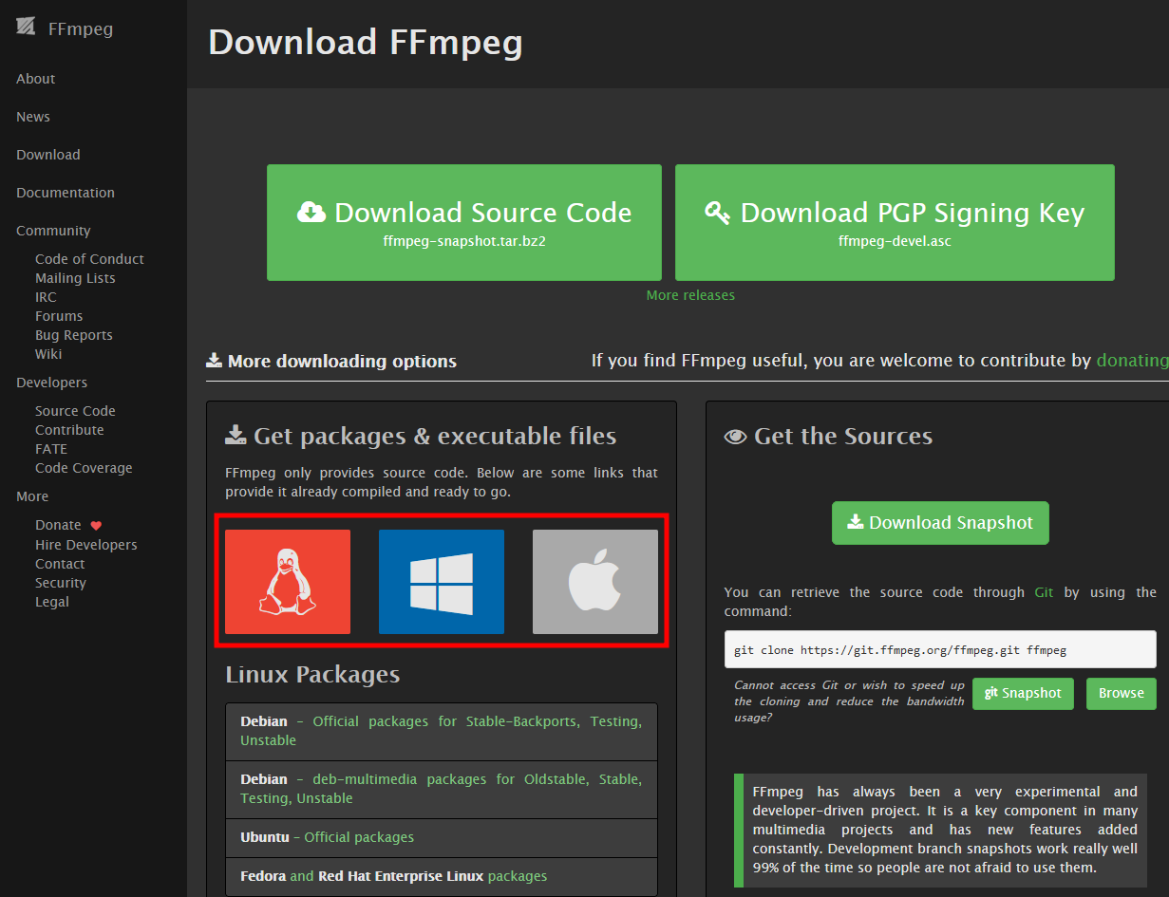
Task: Open Legal link in sidebar
Action: [52, 602]
